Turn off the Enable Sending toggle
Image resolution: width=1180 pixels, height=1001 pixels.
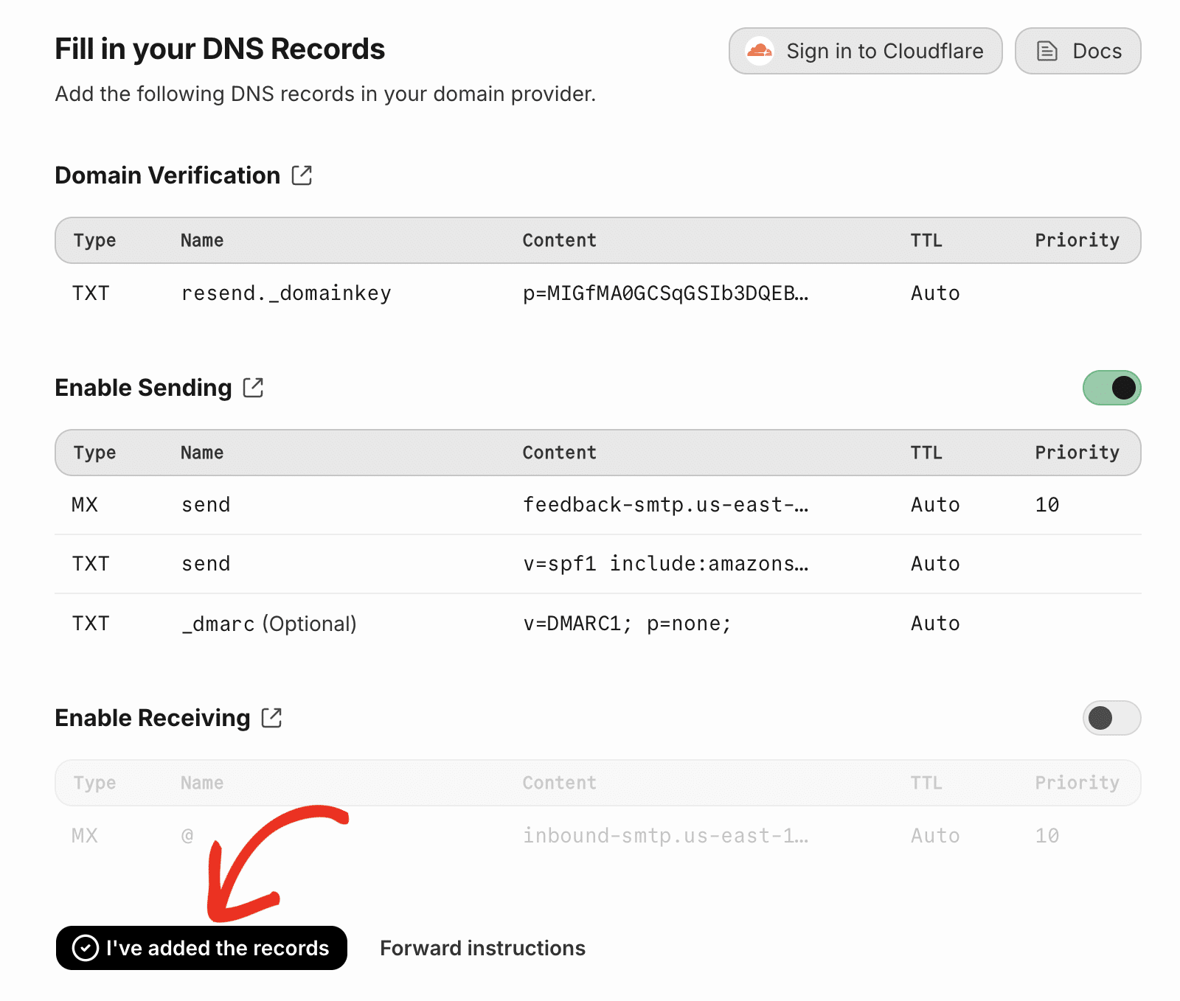tap(1111, 388)
